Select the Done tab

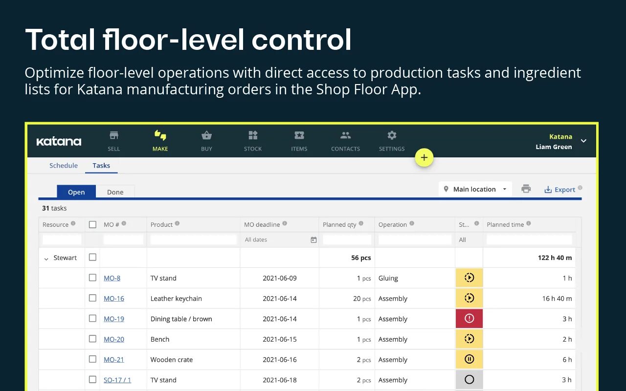pos(115,192)
